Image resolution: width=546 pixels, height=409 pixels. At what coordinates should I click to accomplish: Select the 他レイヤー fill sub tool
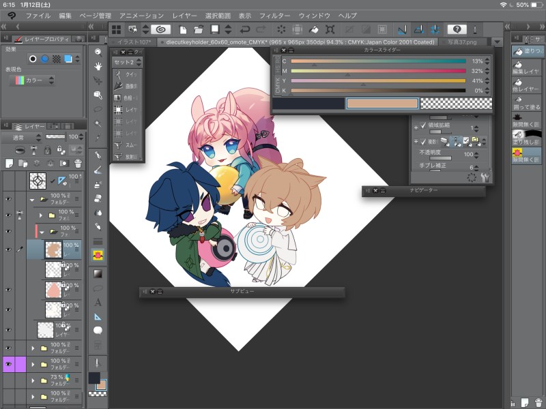(x=526, y=86)
